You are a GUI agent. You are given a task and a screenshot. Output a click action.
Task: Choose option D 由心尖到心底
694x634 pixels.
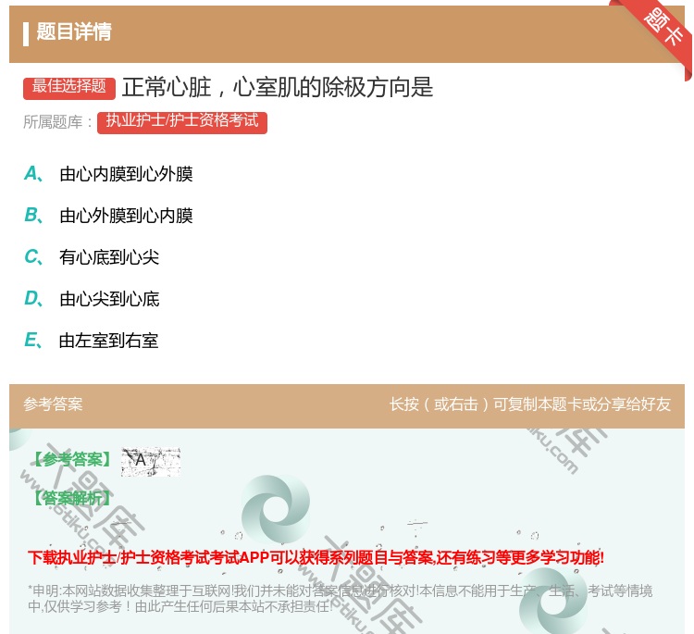92,299
